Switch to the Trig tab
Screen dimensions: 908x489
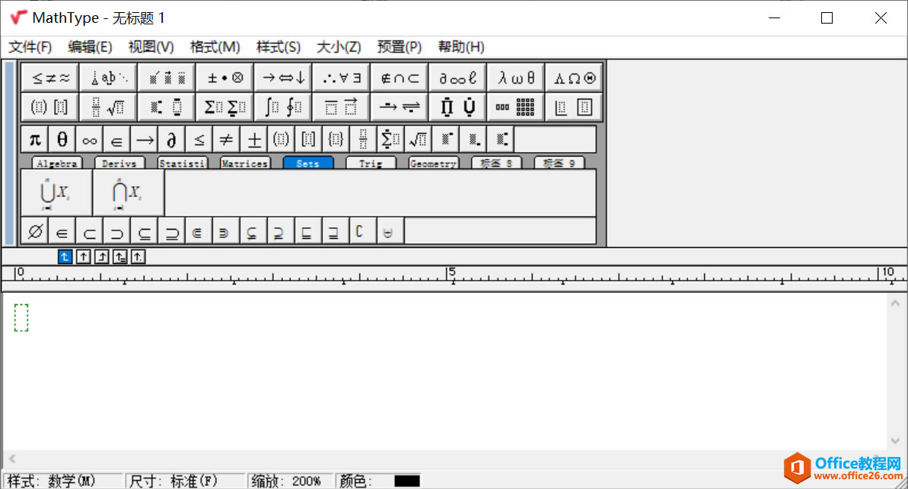(x=371, y=162)
